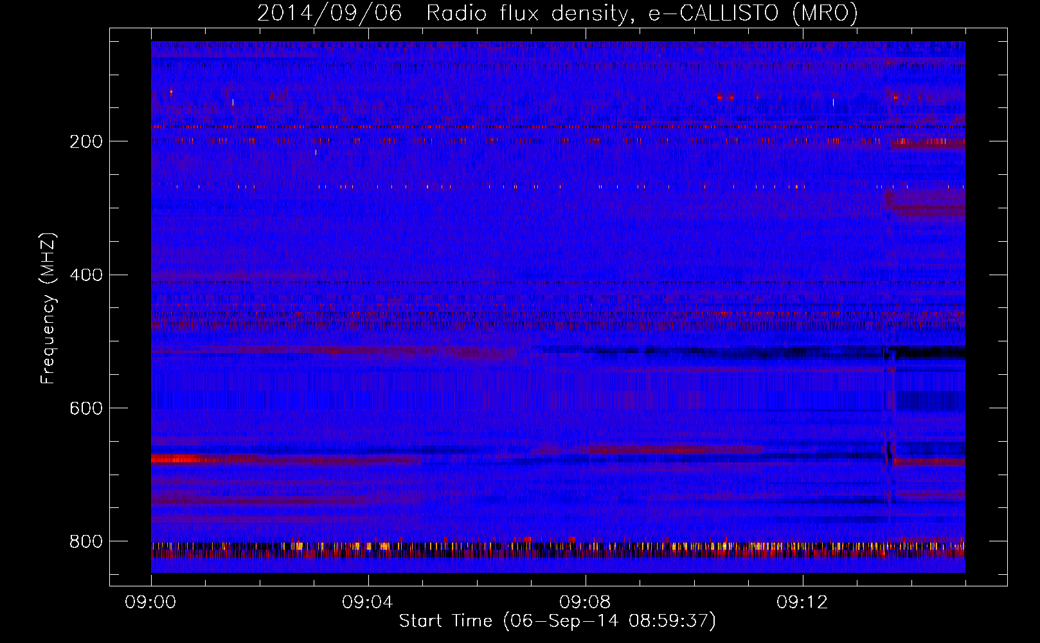Viewport: 1040px width, 643px height.
Task: Click the 200 frequency tick label
Action: point(85,141)
